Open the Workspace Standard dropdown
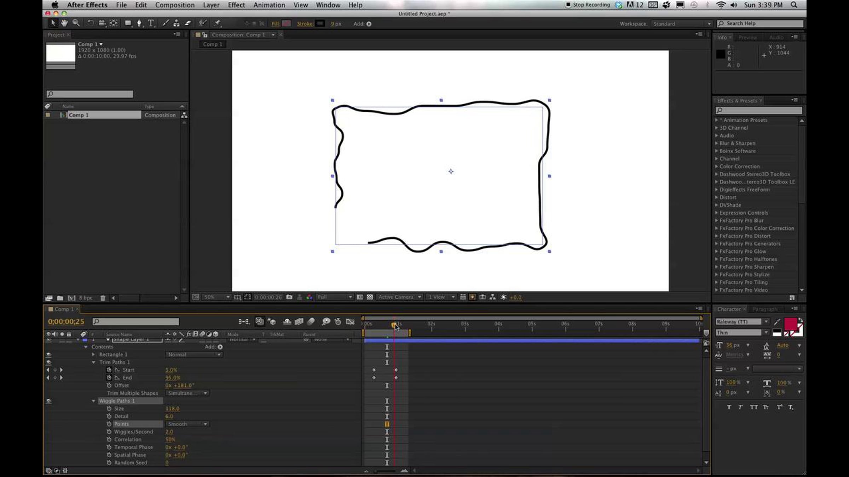 coord(681,24)
